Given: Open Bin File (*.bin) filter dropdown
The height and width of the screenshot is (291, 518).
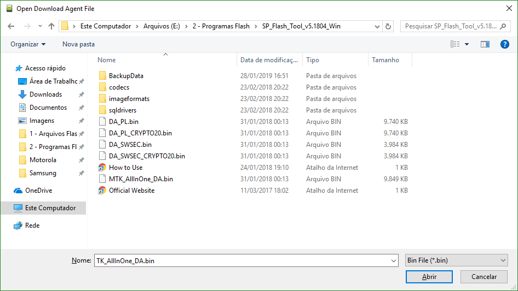Looking at the screenshot, I should pos(456,260).
